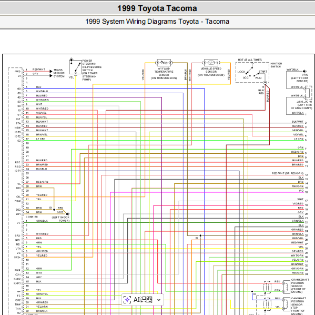Click the camshaft position sensor connector symbol
Image resolution: width=315 pixels, height=315 pixels.
tap(287, 304)
